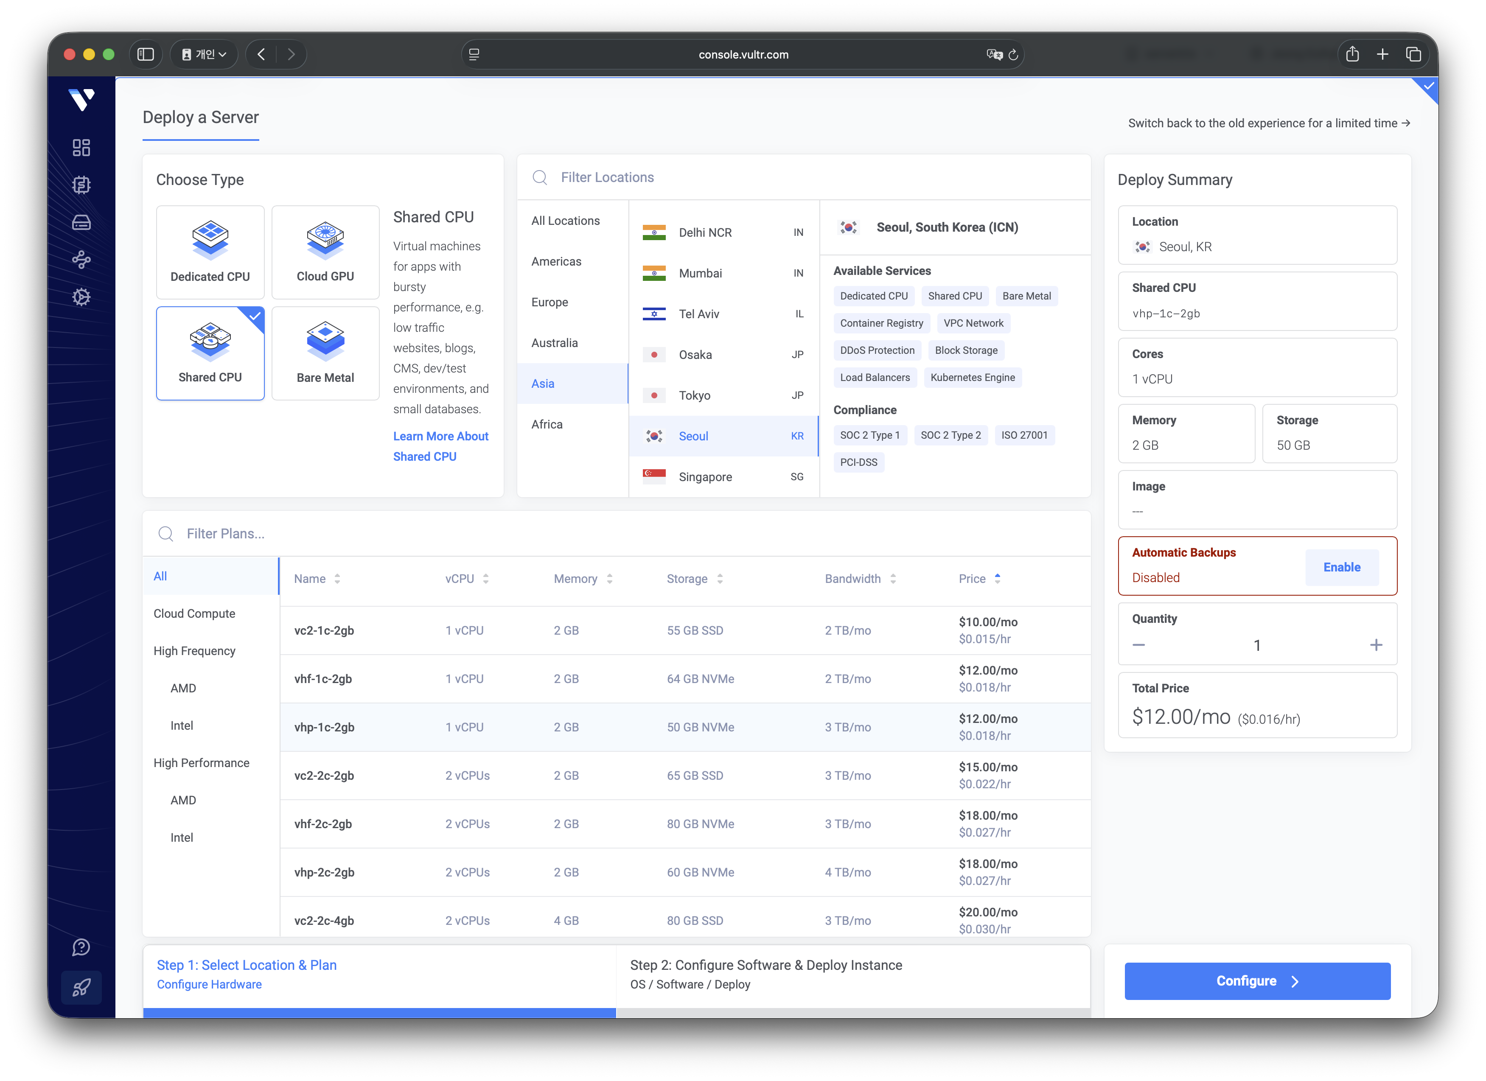Image resolution: width=1486 pixels, height=1081 pixels.
Task: Choose the Osaka location
Action: [723, 355]
